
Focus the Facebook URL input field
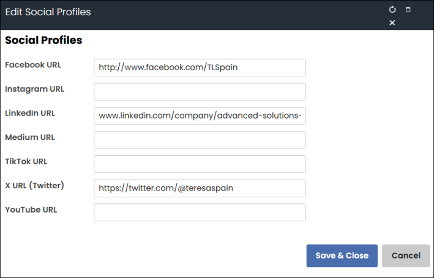pyautogui.click(x=200, y=67)
